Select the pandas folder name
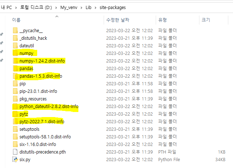This screenshot has height=168, width=233. pyautogui.click(x=26, y=69)
